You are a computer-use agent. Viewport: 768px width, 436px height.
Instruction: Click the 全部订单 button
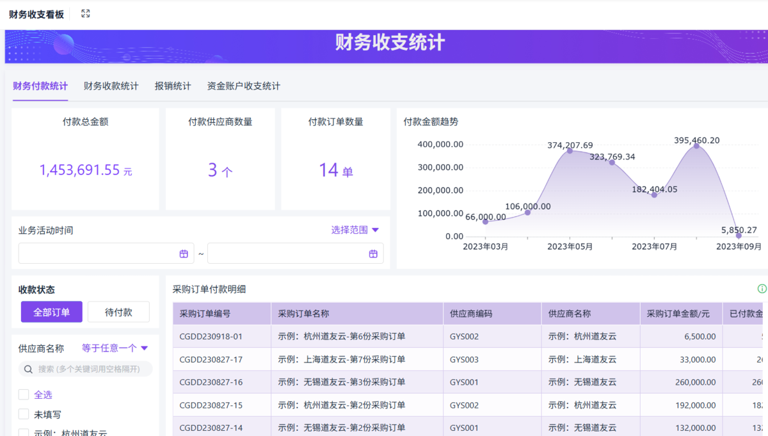[52, 312]
